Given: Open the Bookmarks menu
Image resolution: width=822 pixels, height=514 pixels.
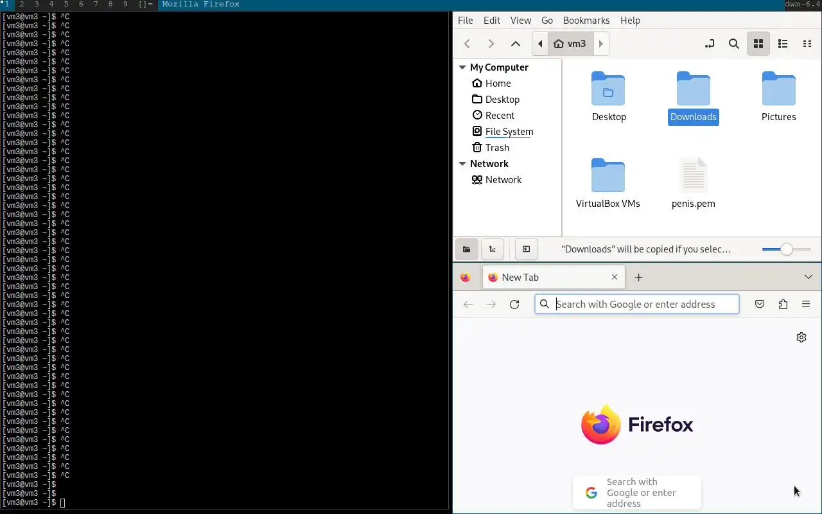Looking at the screenshot, I should pyautogui.click(x=586, y=20).
